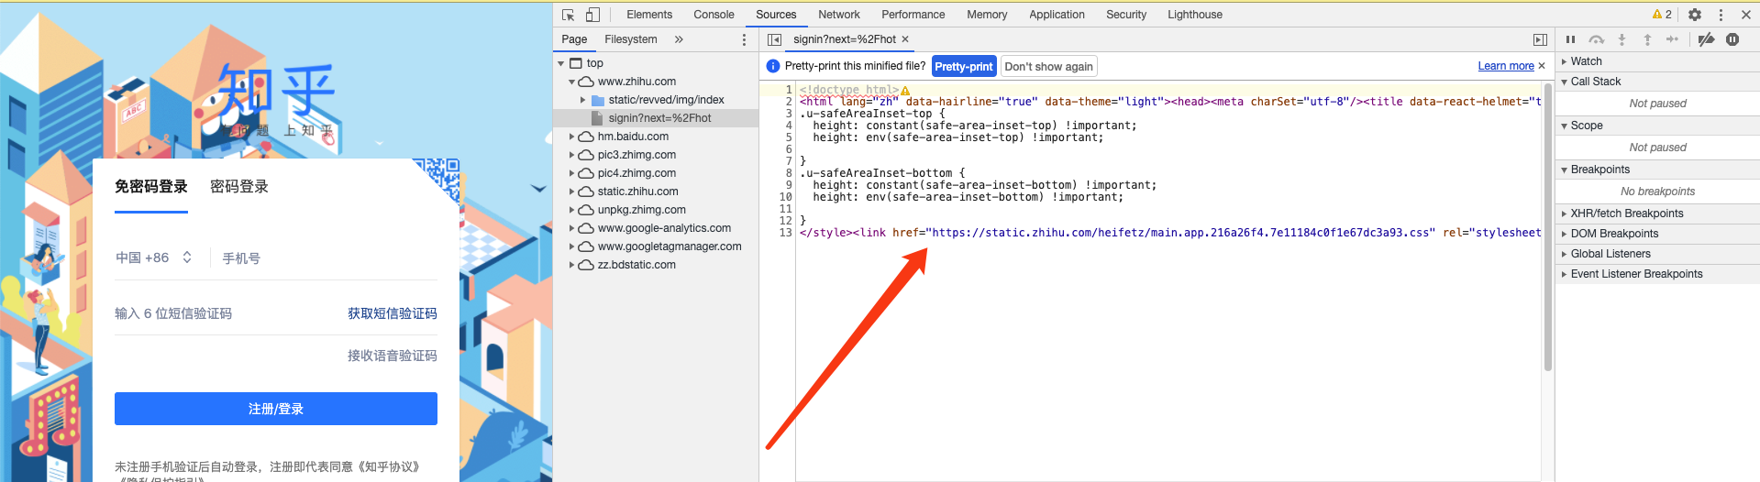Viewport: 1760px width, 482px height.
Task: Activate the inspect element picker icon
Action: [x=568, y=15]
